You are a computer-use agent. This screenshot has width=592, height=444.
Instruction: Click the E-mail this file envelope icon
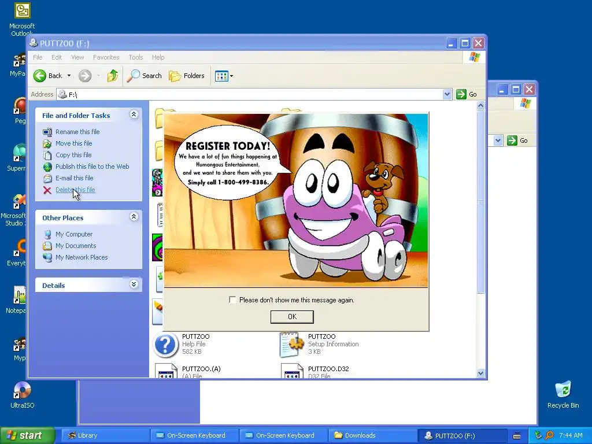(47, 178)
